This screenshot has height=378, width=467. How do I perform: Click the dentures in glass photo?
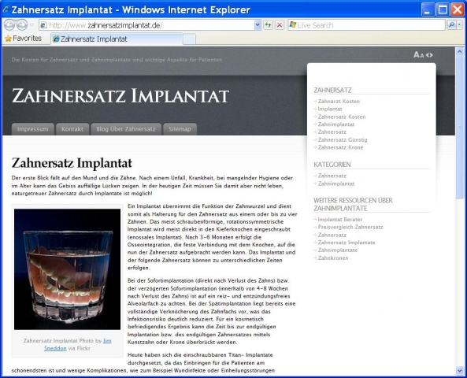tap(67, 269)
